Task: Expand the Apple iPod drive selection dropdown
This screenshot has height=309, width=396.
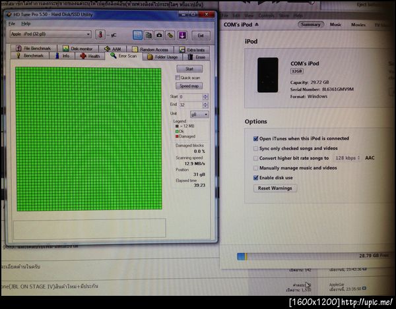Action: (51, 34)
